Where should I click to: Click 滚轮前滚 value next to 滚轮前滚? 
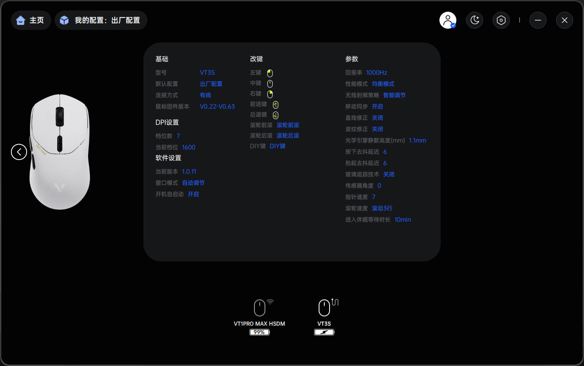tap(288, 125)
